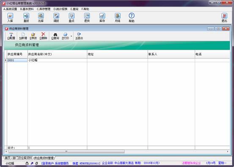Select the 调拨 transfer toolbar icon
Screen dimensions: 234x167
[x=56, y=18]
